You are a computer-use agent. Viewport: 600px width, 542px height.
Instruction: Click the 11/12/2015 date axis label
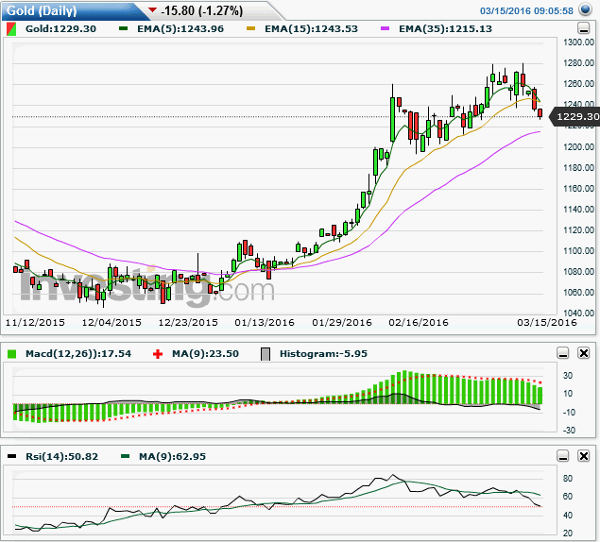coord(35,322)
